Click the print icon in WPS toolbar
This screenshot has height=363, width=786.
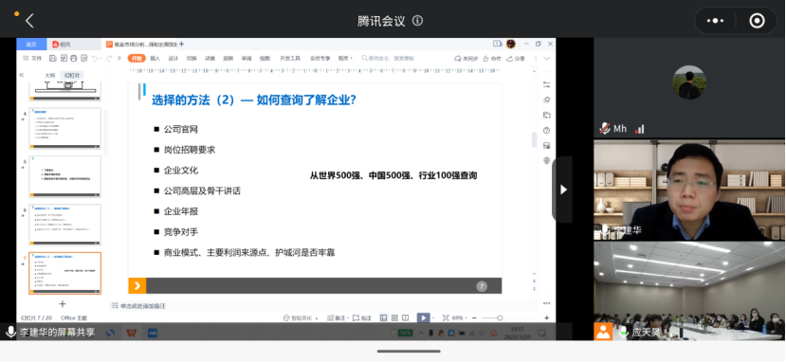(x=74, y=58)
